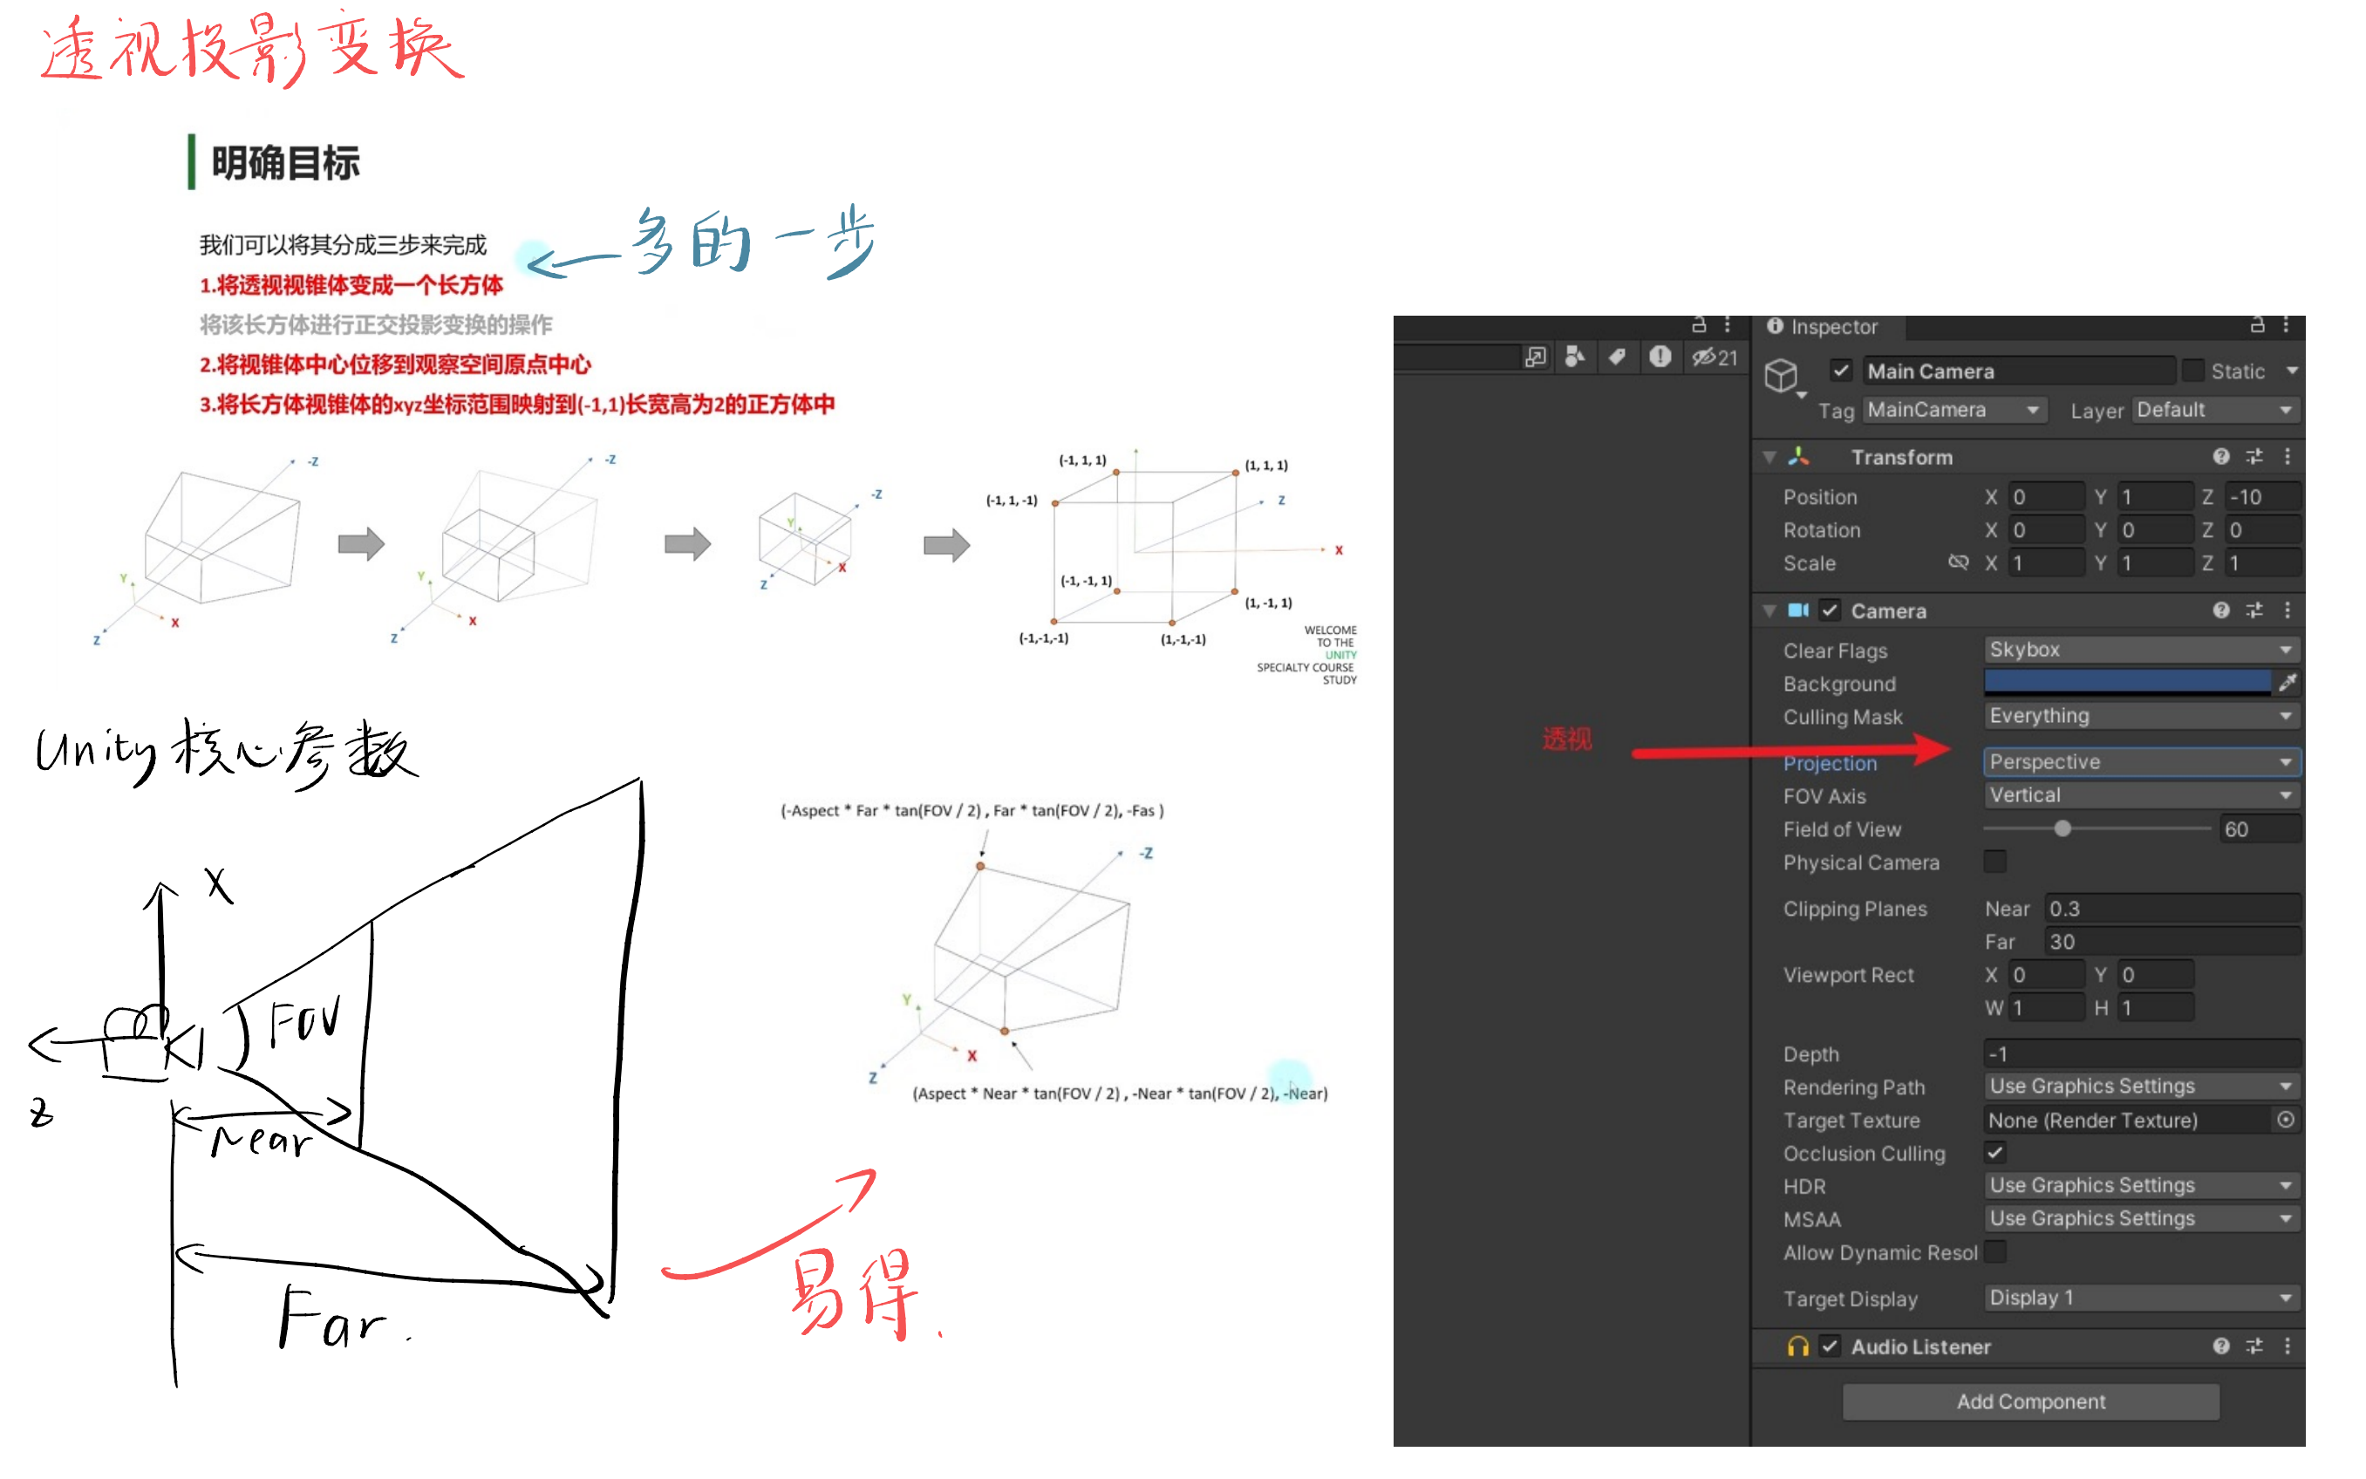Open Transform help reference icon
Screen dimensions: 2366x1479
tap(2220, 456)
